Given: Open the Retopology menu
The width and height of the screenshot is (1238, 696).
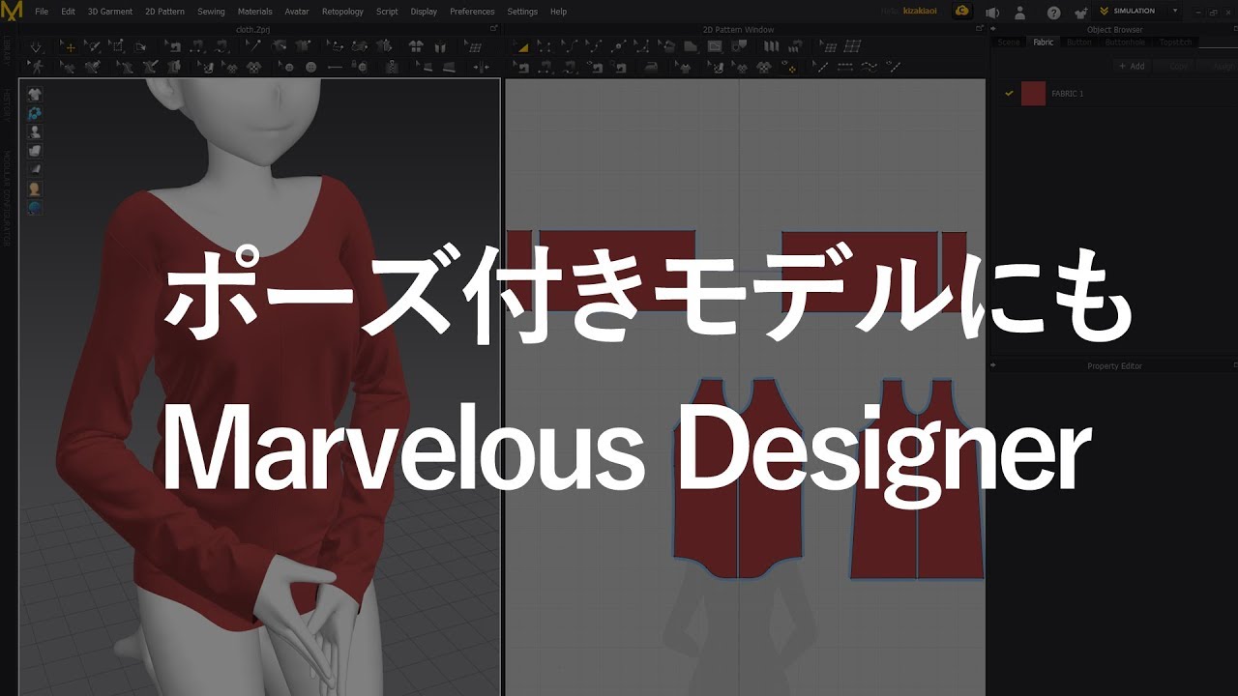Looking at the screenshot, I should [x=342, y=12].
